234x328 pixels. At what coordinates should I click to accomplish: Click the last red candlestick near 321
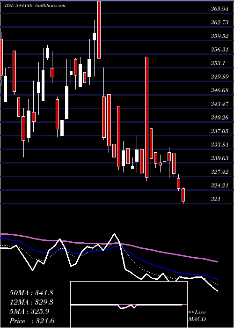[x=183, y=196]
